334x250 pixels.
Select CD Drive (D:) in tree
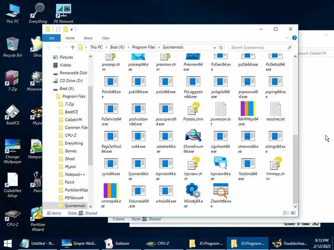pos(71,81)
